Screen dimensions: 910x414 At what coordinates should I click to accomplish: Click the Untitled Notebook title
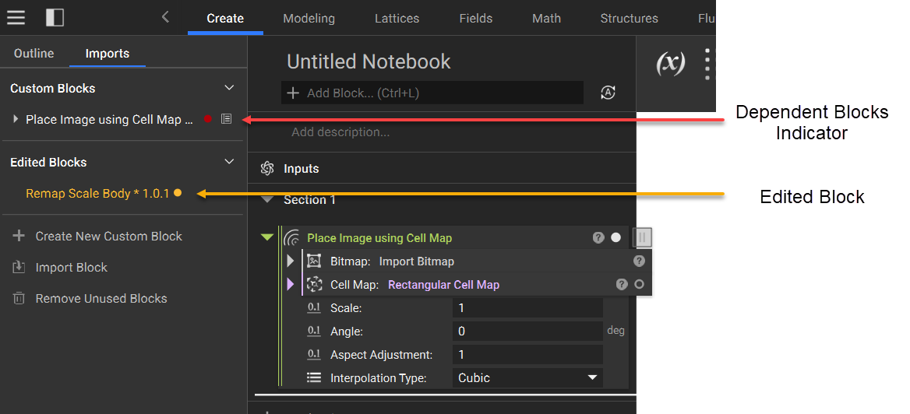pyautogui.click(x=369, y=61)
